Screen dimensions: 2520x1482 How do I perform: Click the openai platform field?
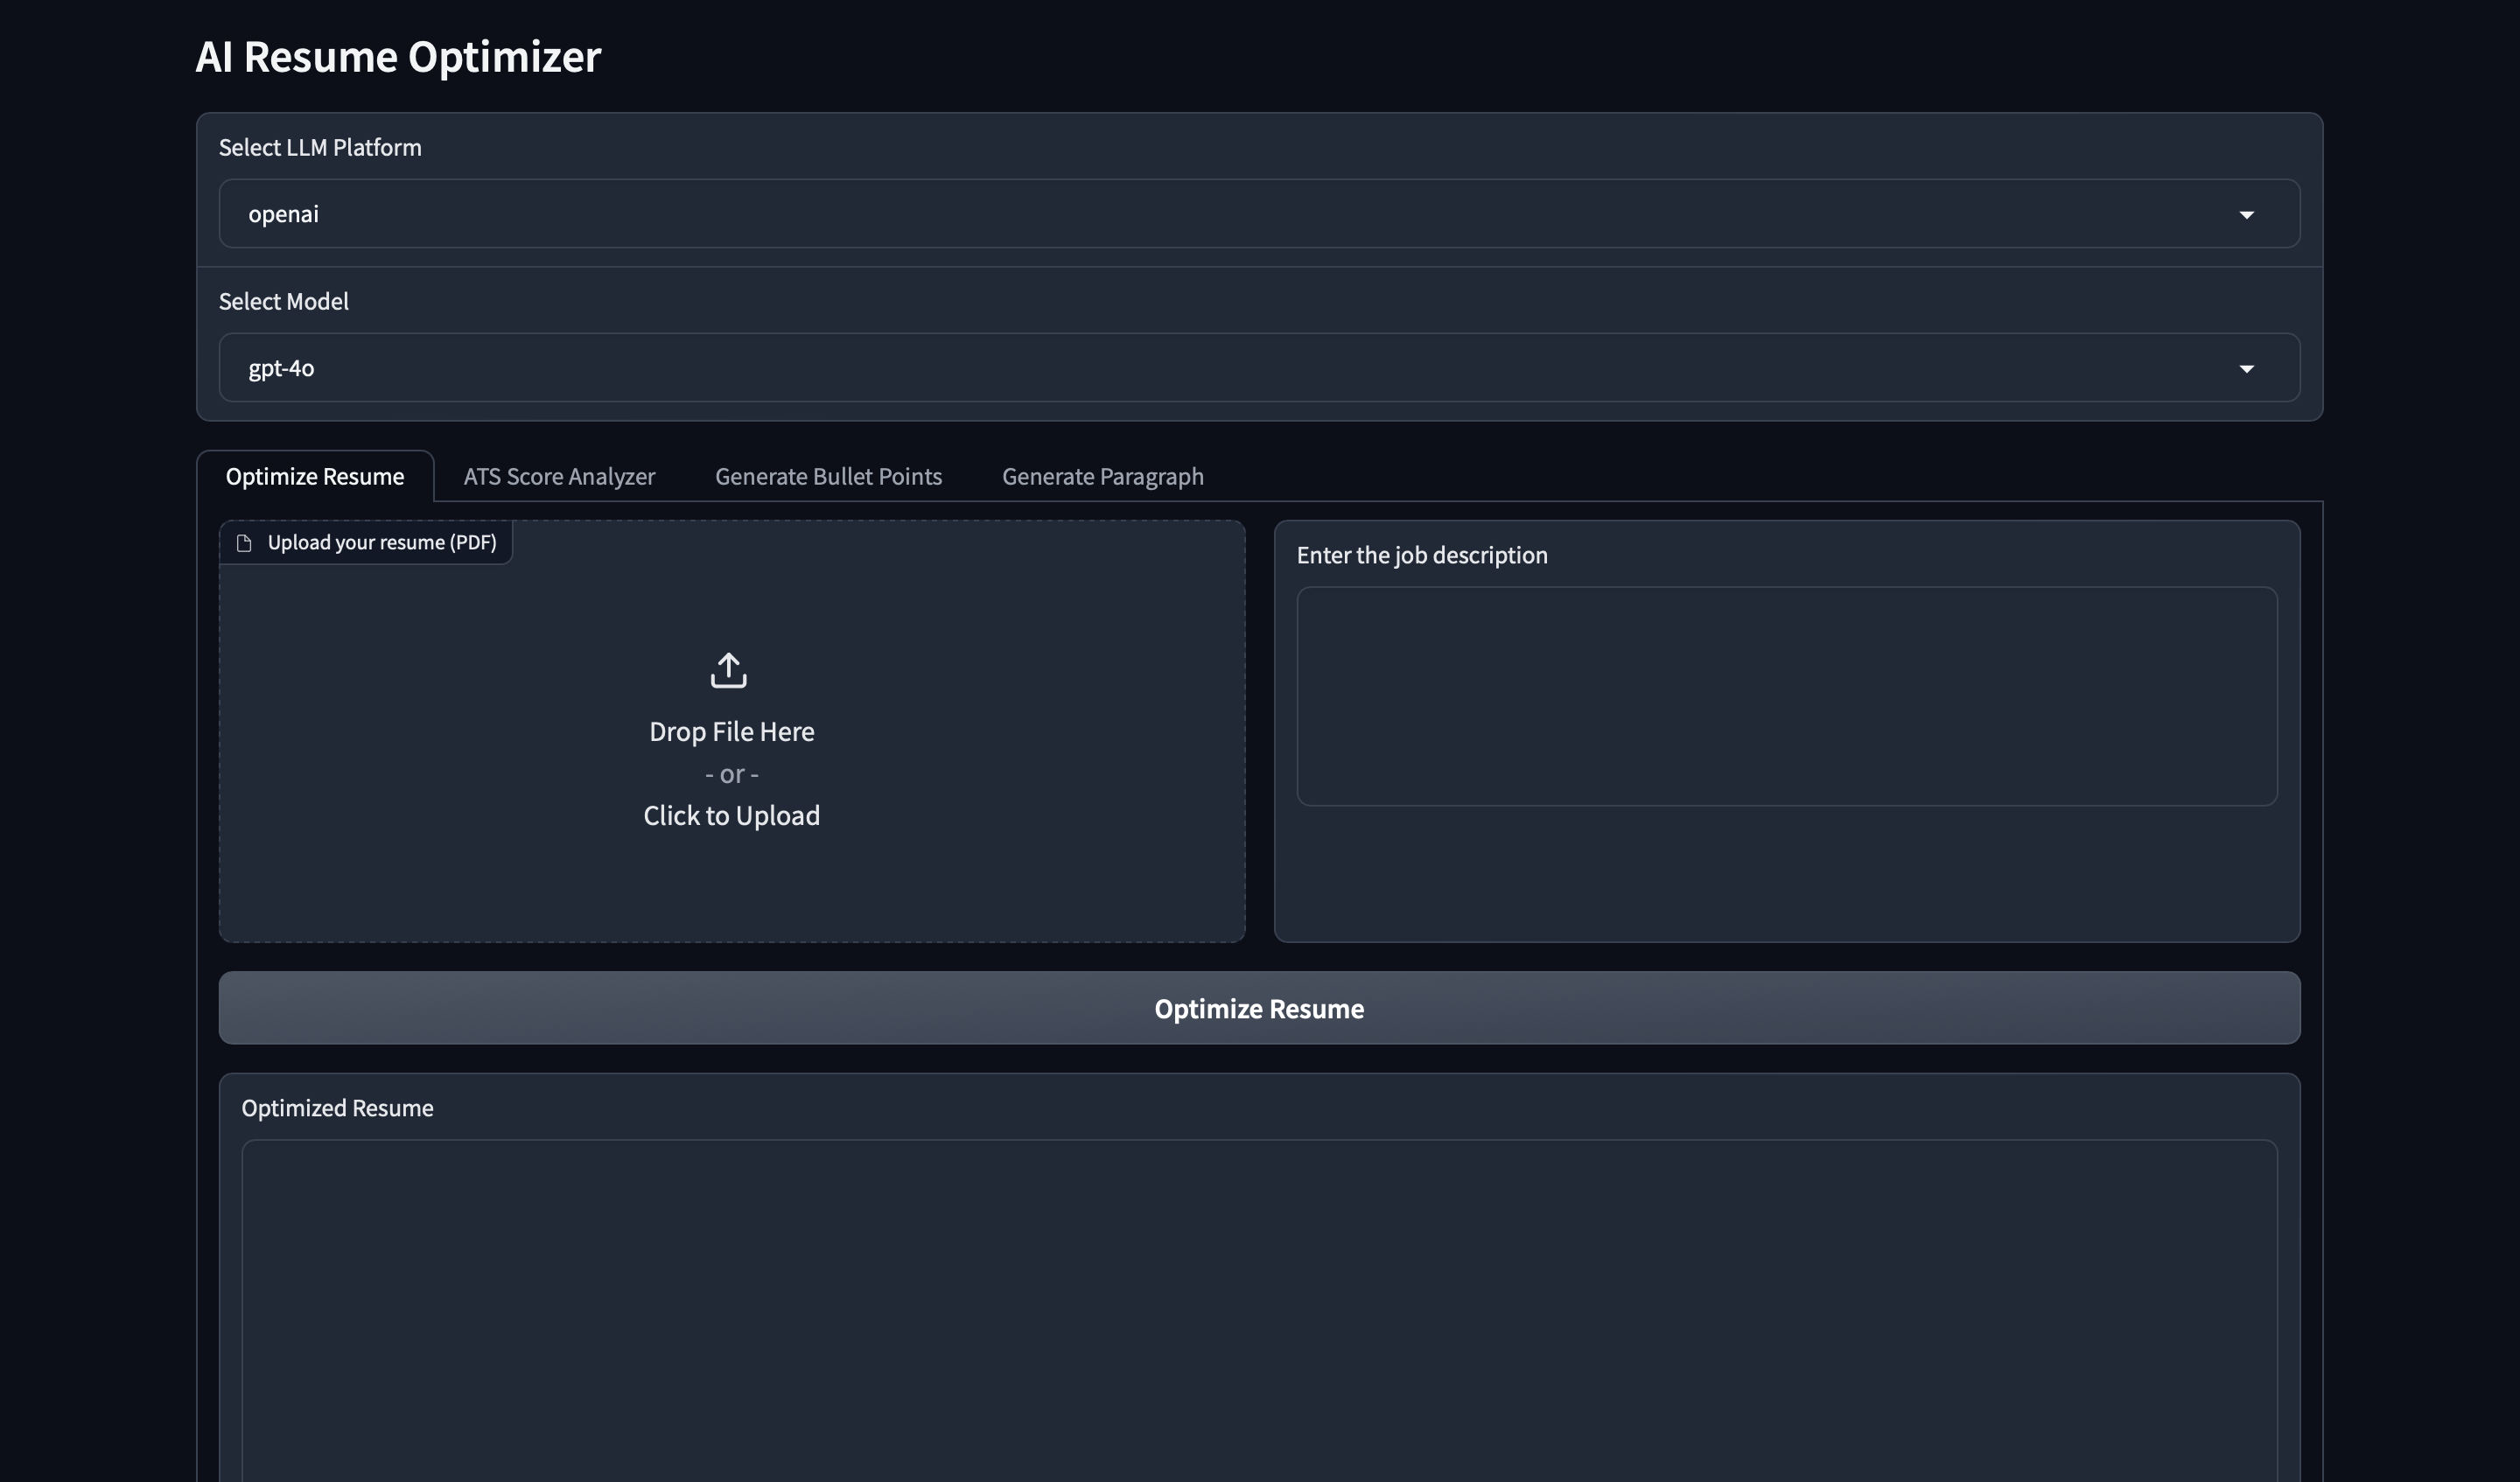pos(1259,214)
